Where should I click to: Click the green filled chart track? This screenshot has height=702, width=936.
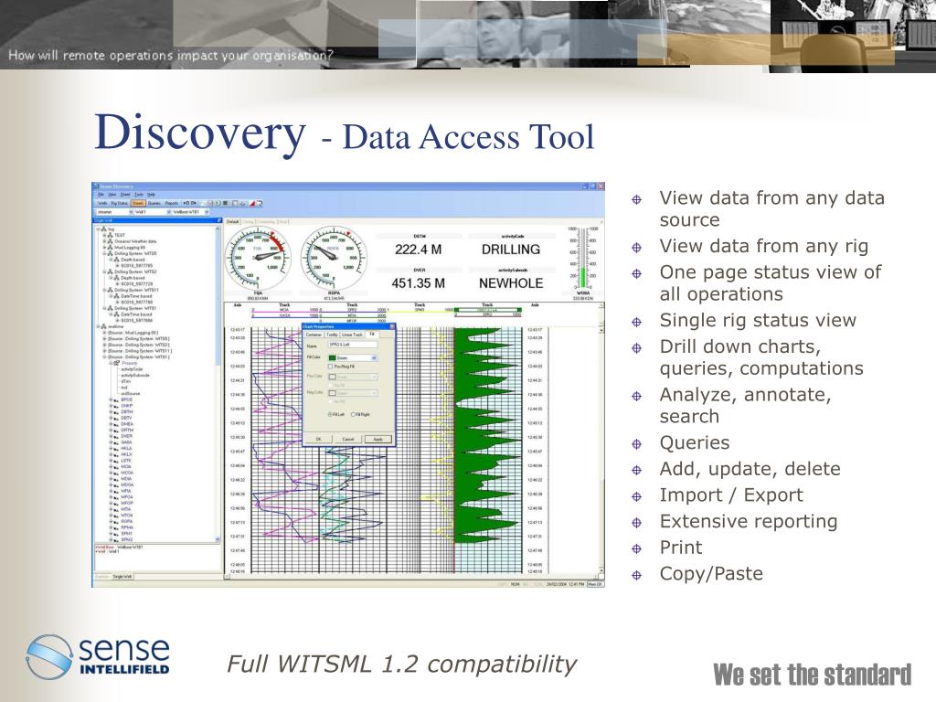pos(488,436)
